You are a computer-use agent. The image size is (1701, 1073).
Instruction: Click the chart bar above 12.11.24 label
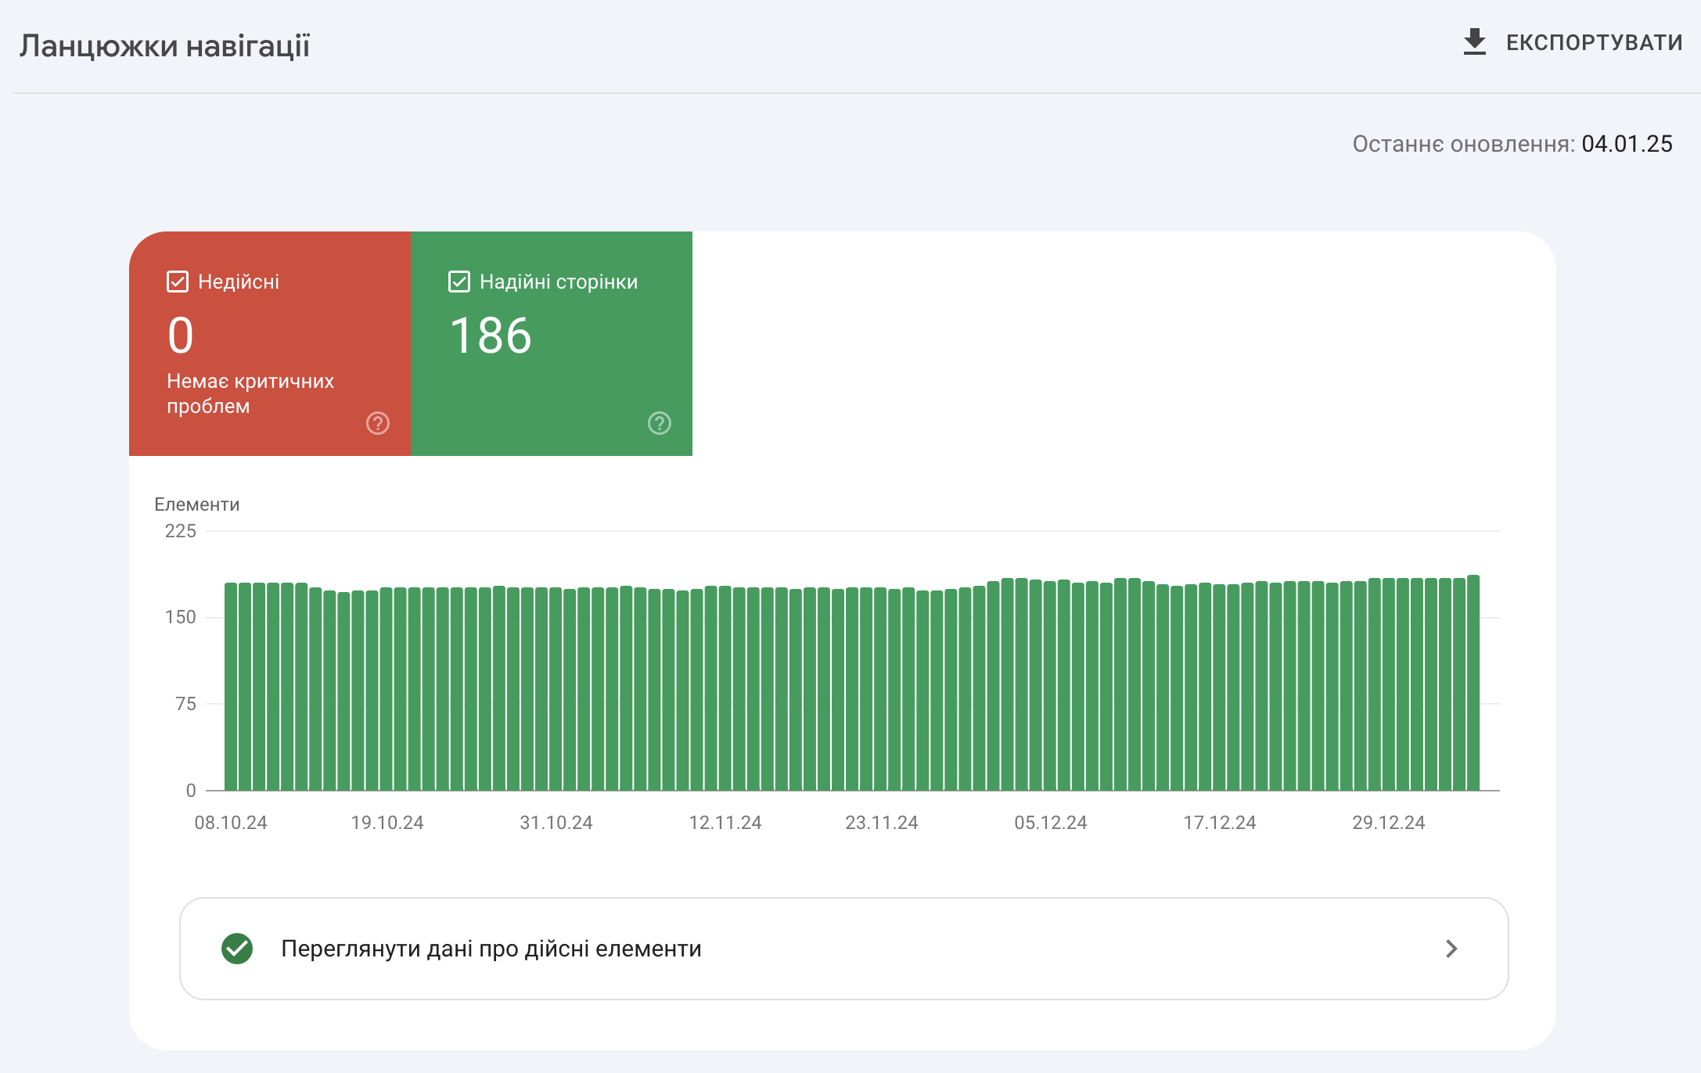point(725,688)
